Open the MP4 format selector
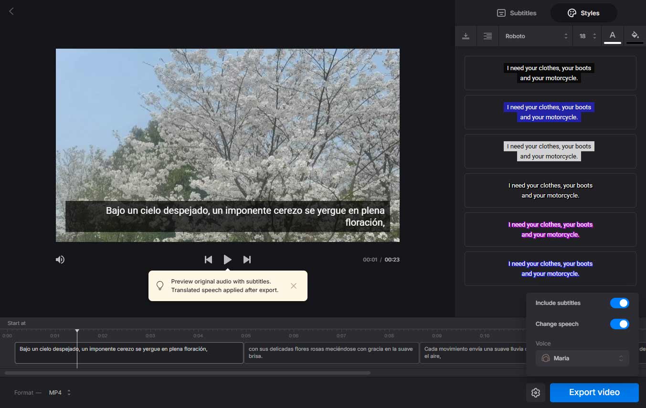 [59, 392]
